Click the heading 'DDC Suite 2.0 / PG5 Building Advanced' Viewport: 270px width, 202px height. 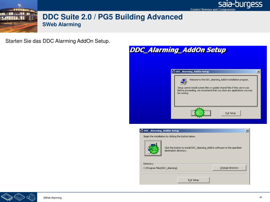click(112, 17)
